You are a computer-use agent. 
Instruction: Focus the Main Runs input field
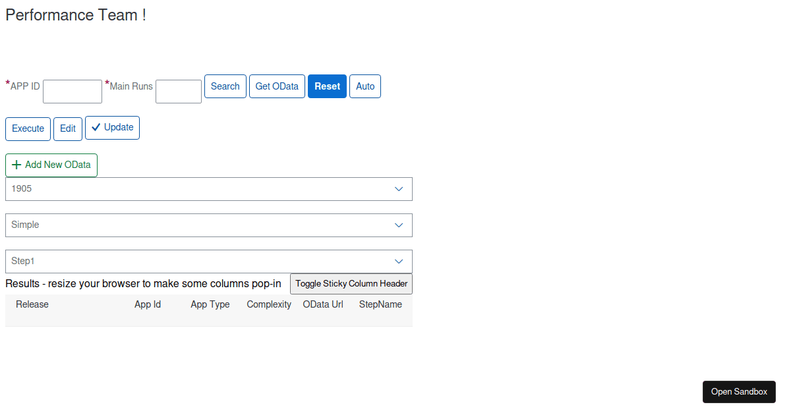click(x=179, y=92)
